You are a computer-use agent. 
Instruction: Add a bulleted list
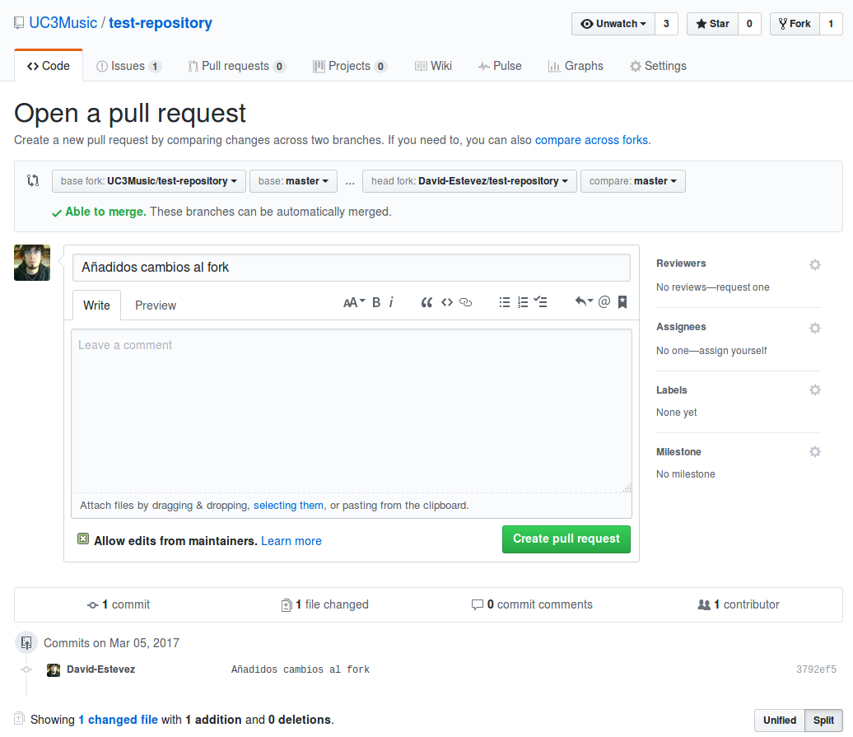point(505,302)
